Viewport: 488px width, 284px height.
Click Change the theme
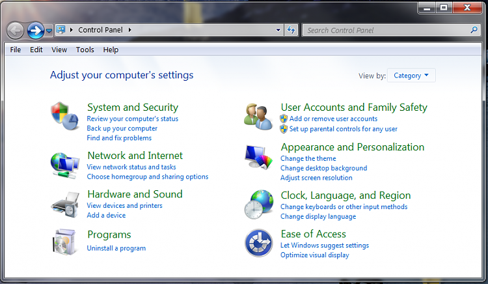coord(308,158)
